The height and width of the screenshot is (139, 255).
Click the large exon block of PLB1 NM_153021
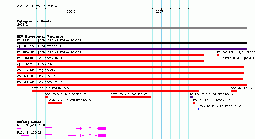(x=102, y=136)
